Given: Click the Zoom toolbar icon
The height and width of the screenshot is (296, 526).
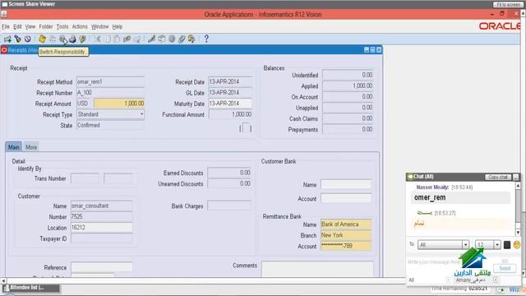Looking at the screenshot, I should (x=162, y=39).
